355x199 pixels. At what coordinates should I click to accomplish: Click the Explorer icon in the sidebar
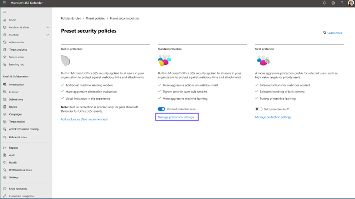(x=5, y=92)
